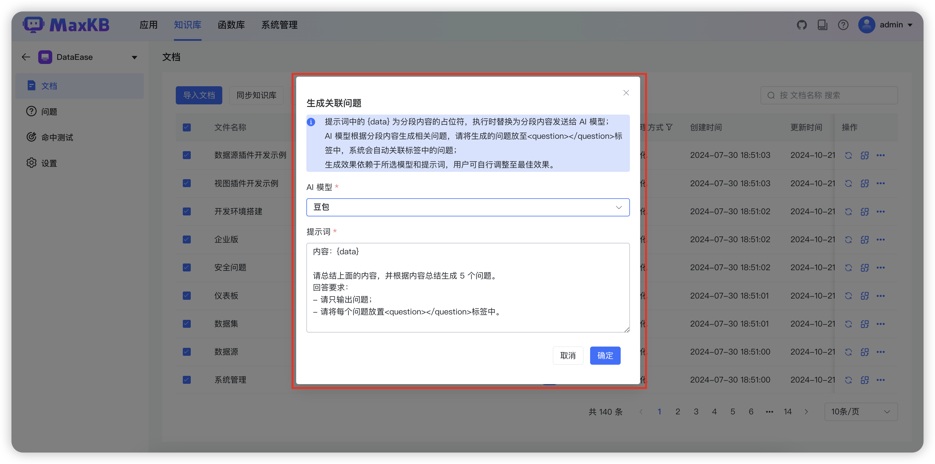Image resolution: width=935 pixels, height=464 pixels.
Task: Click generate icon for 安全问题 row
Action: click(x=865, y=268)
